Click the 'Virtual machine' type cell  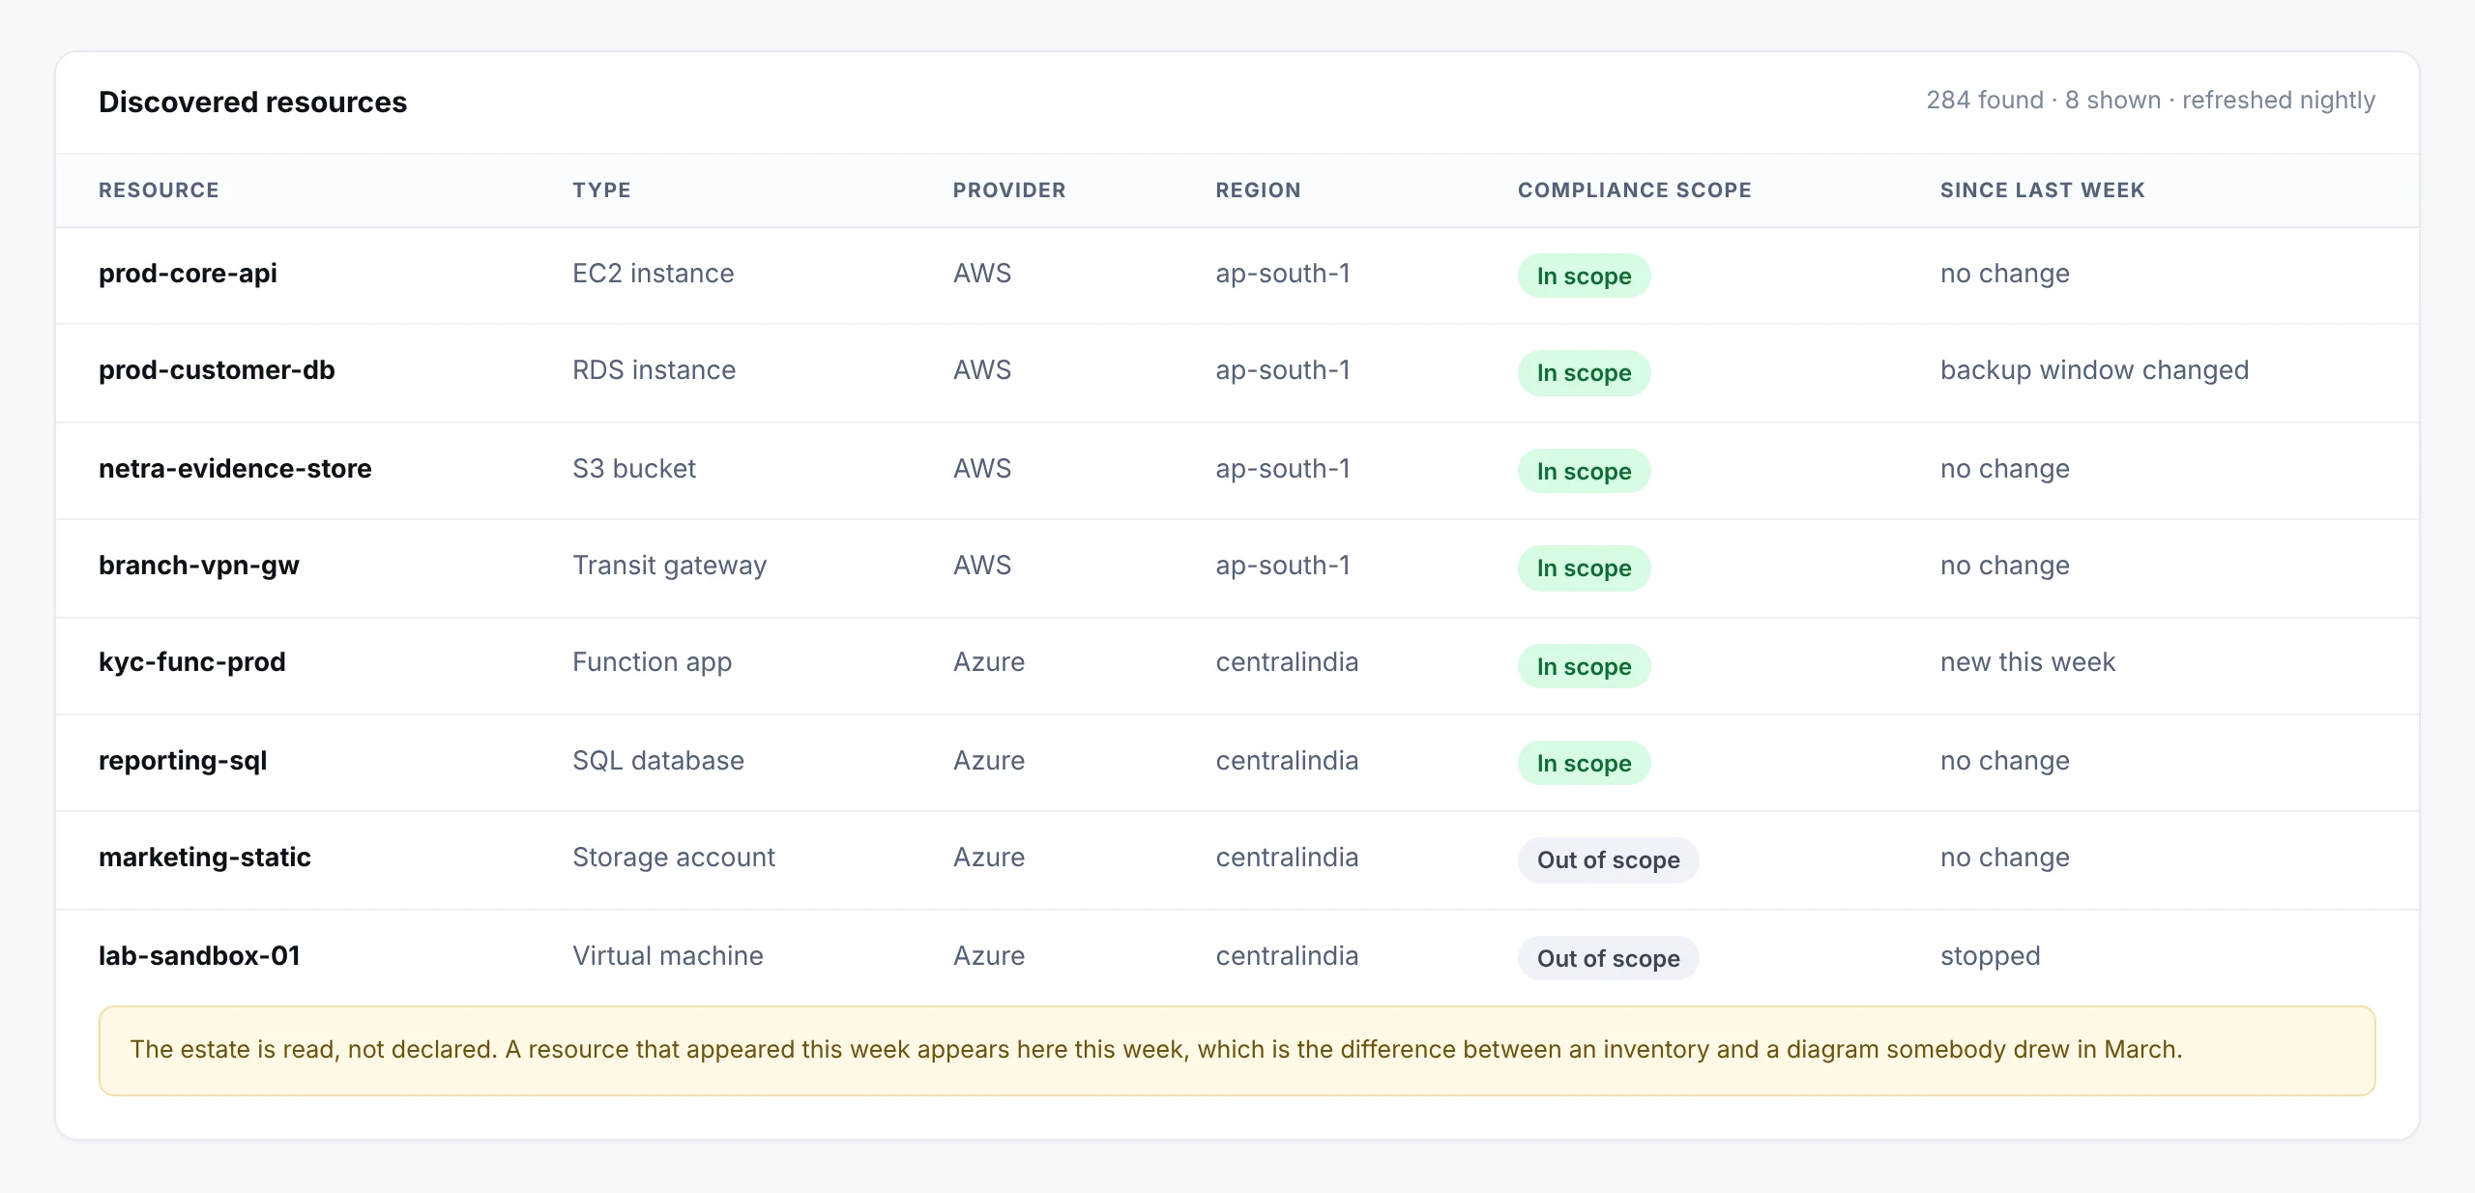[667, 956]
